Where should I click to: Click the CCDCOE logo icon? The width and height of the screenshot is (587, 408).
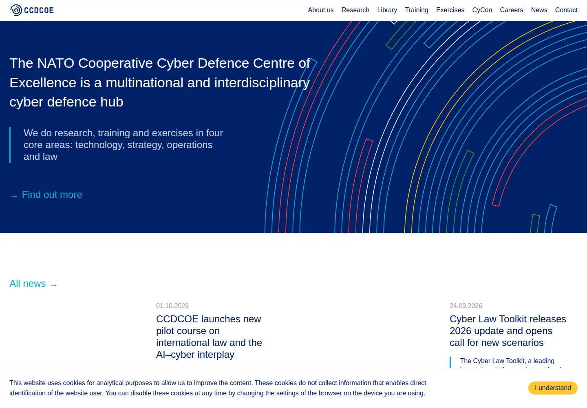pos(32,10)
